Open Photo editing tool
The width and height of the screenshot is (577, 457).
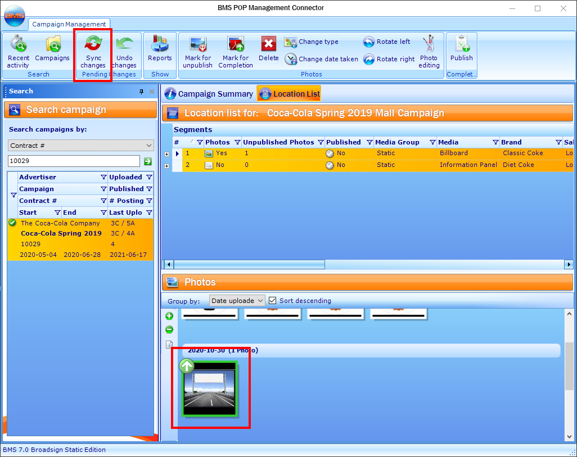[x=429, y=52]
